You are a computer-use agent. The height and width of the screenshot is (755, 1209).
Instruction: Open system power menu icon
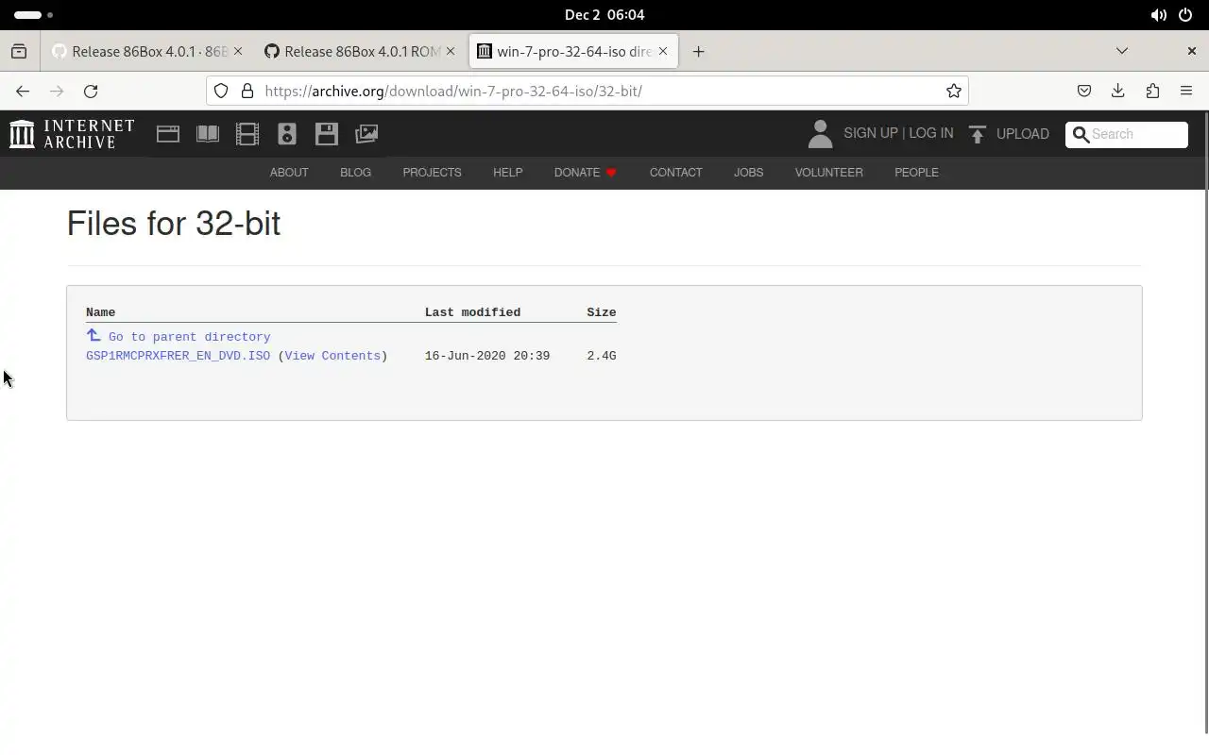click(1185, 15)
